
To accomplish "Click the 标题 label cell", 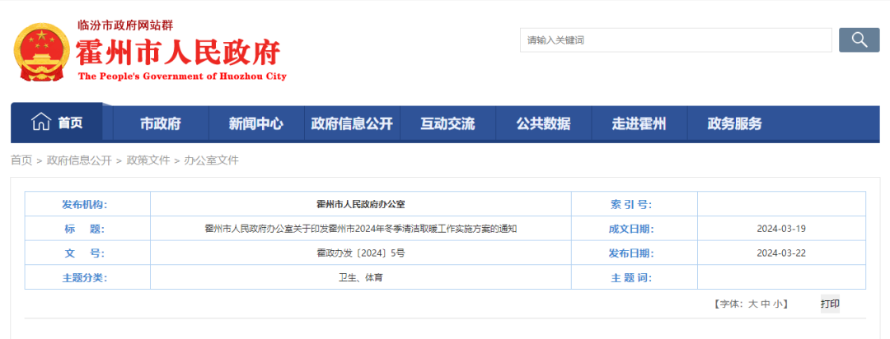I will click(87, 229).
